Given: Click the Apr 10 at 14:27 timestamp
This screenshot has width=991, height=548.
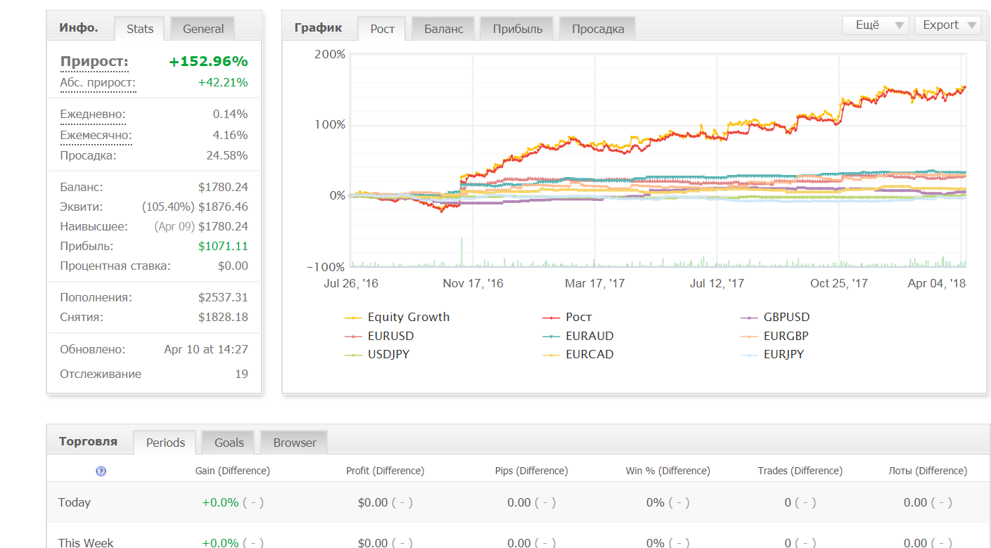Looking at the screenshot, I should coord(206,349).
